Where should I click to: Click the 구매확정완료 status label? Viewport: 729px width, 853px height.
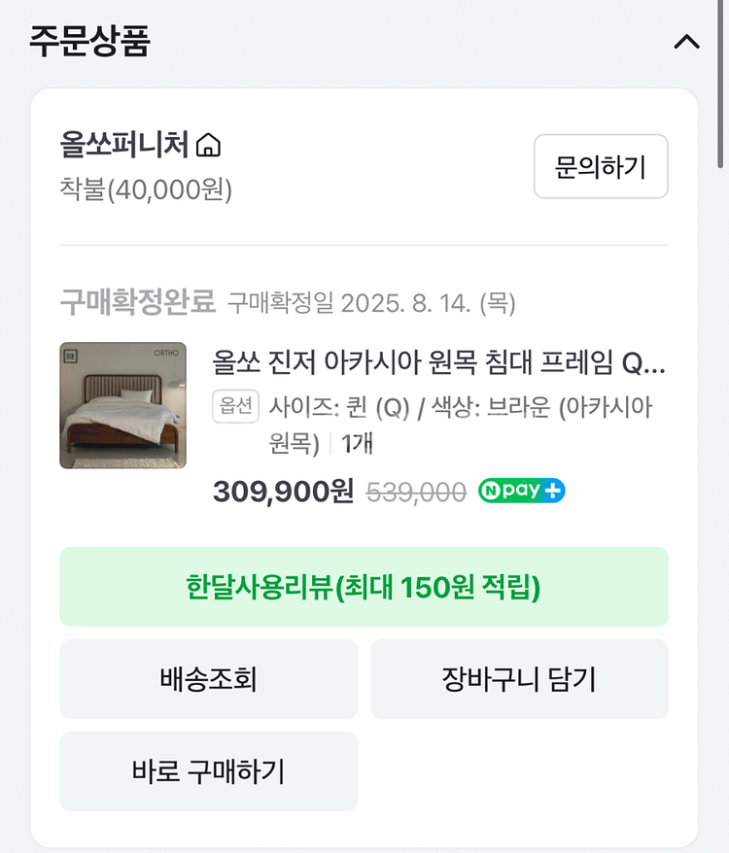(x=137, y=302)
